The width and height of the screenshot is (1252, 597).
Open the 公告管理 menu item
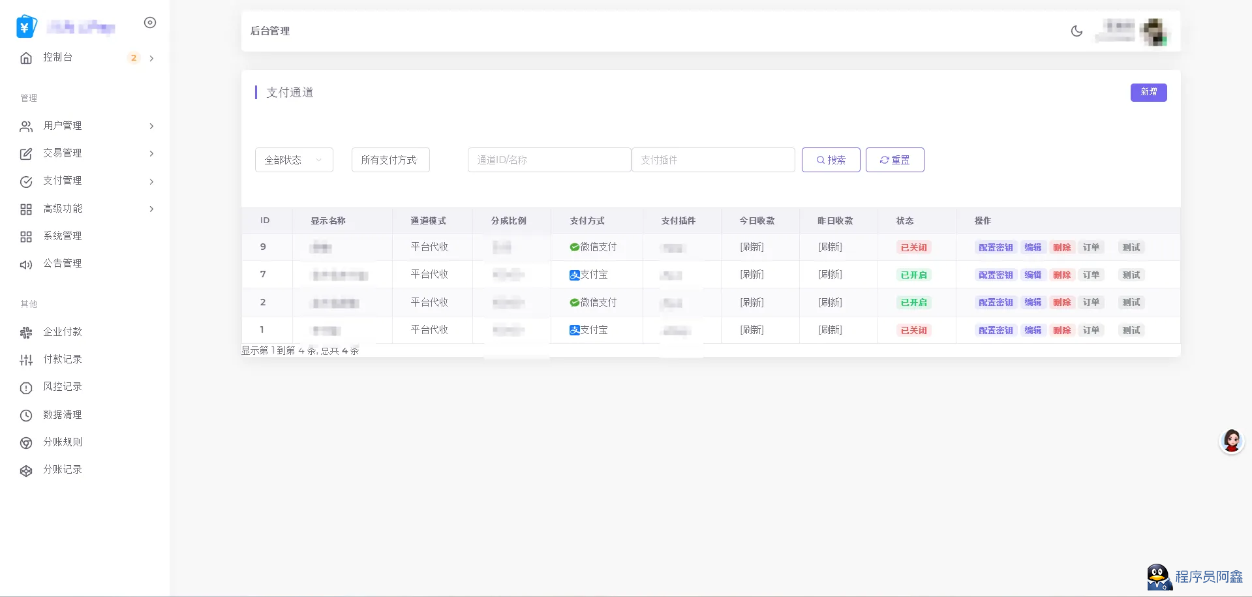(x=62, y=264)
